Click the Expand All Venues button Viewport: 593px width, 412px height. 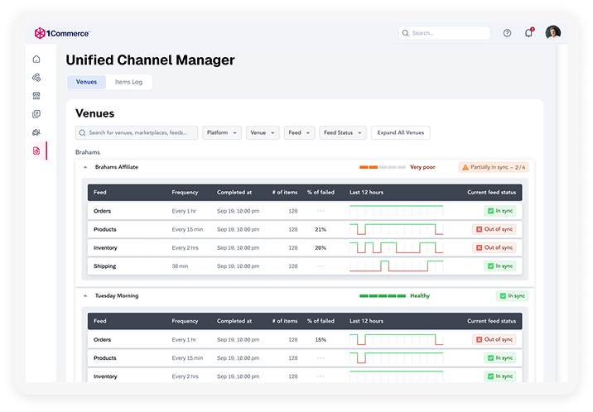pos(401,133)
